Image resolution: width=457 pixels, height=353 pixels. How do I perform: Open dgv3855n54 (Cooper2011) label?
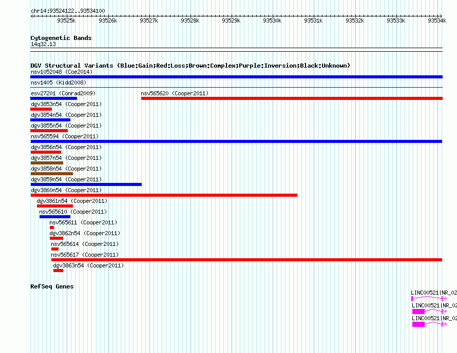(x=66, y=126)
